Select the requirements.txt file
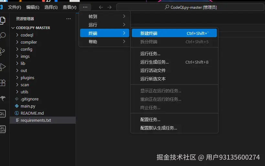 43,120
